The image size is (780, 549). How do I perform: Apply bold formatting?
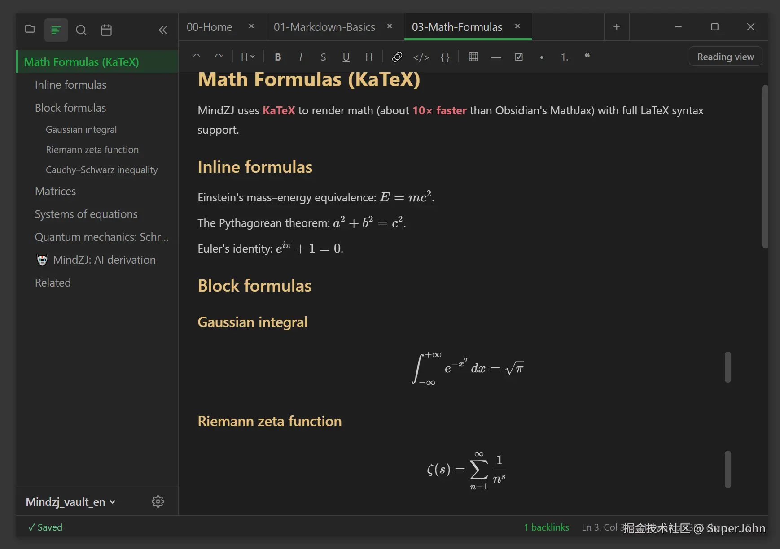278,57
